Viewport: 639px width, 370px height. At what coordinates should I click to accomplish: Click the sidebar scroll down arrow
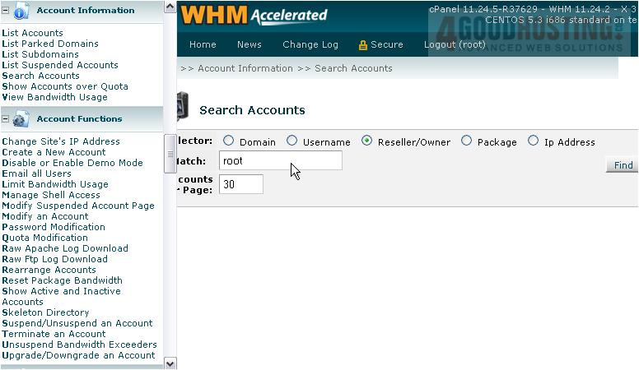coord(170,363)
